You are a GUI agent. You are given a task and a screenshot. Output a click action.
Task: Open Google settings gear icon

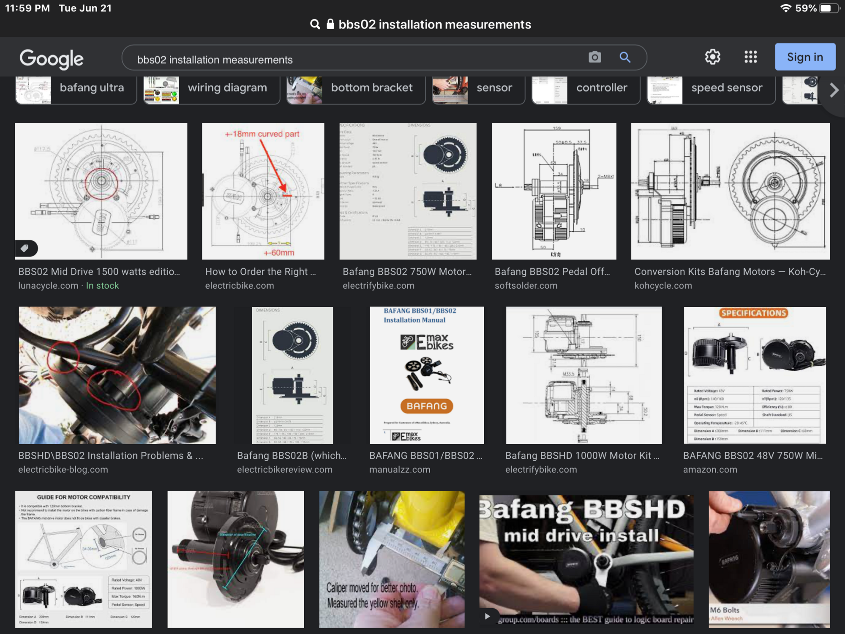point(712,57)
